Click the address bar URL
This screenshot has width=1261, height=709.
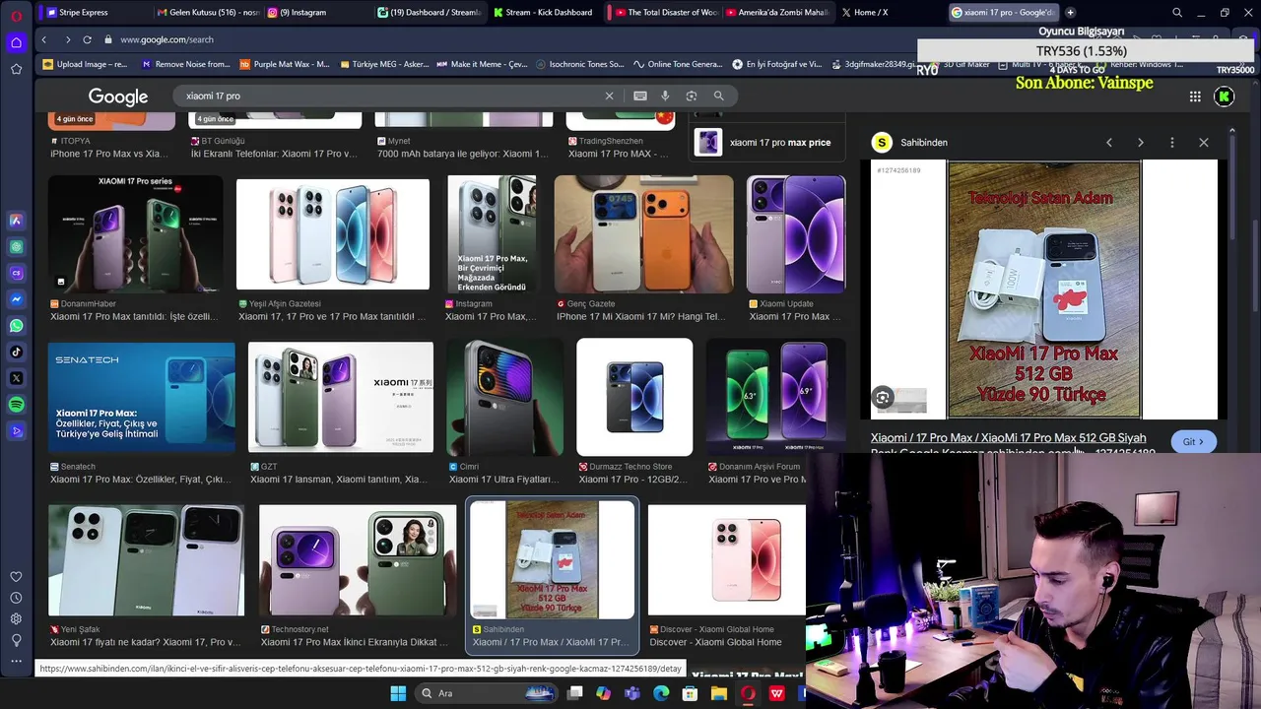click(x=166, y=39)
